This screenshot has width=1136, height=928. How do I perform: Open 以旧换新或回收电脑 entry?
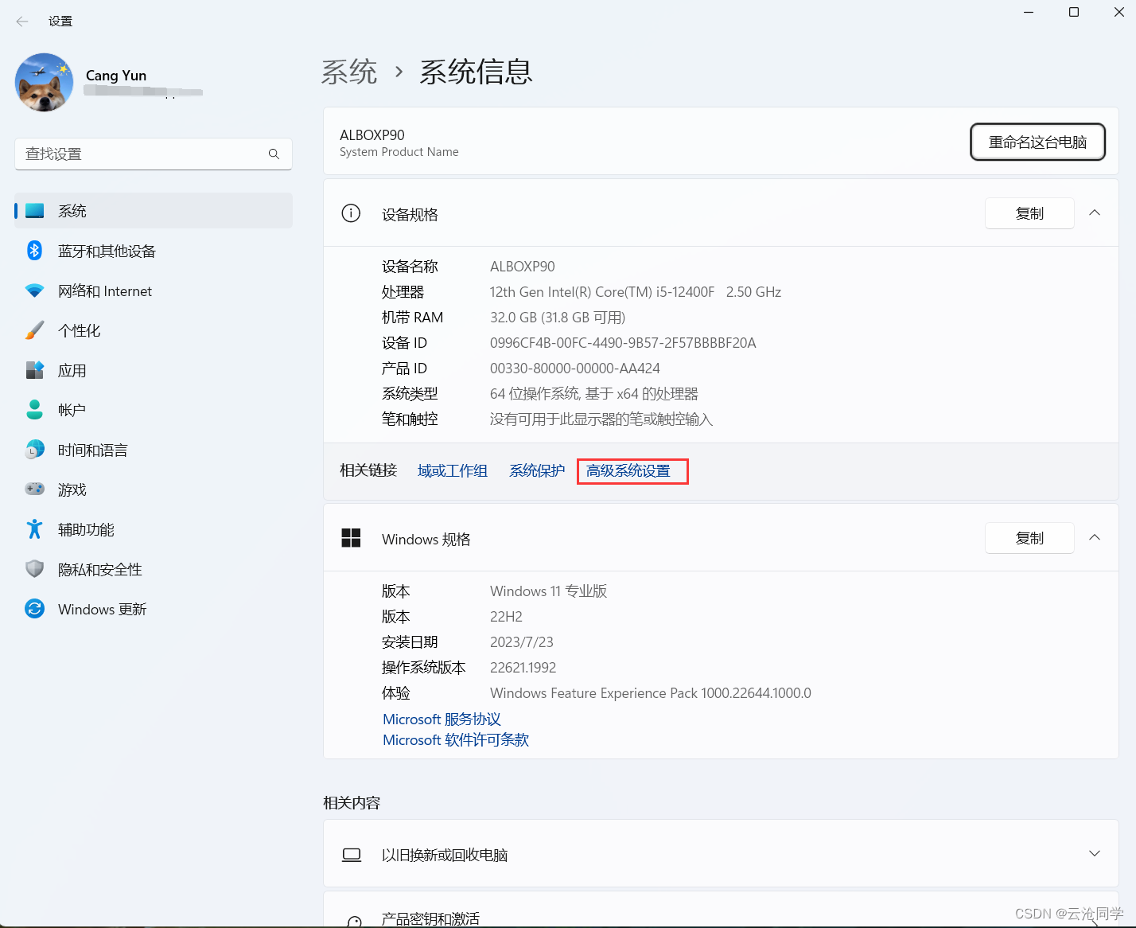pos(721,854)
